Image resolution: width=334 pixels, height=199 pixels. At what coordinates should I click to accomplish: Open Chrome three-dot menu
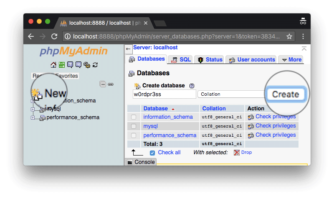pos(303,36)
